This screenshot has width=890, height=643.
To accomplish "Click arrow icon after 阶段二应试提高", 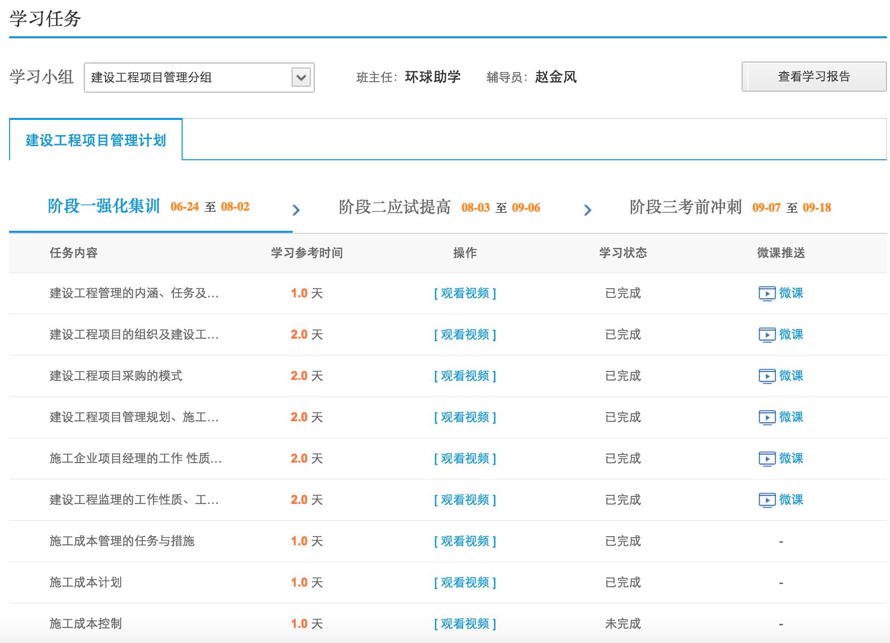I will (x=587, y=210).
